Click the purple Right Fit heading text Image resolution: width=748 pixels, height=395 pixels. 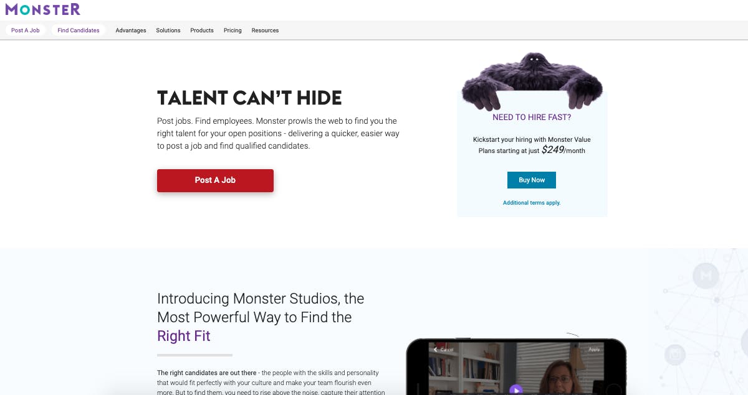click(184, 336)
